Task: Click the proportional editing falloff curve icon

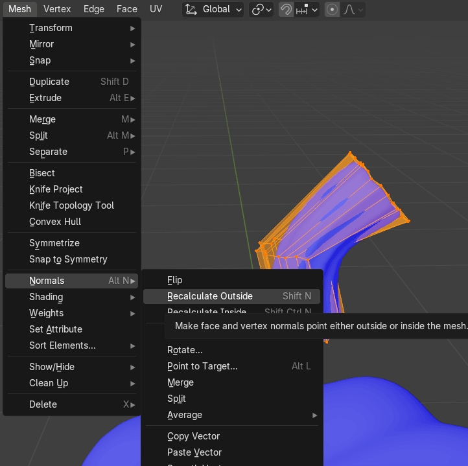Action: click(x=353, y=9)
